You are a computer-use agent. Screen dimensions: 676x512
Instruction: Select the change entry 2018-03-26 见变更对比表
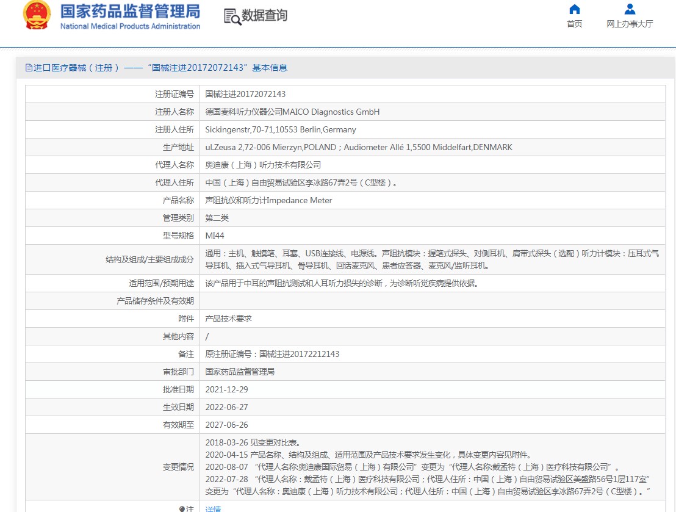(253, 442)
